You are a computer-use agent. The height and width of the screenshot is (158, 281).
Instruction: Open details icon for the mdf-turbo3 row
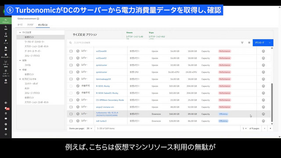pyautogui.click(x=263, y=121)
